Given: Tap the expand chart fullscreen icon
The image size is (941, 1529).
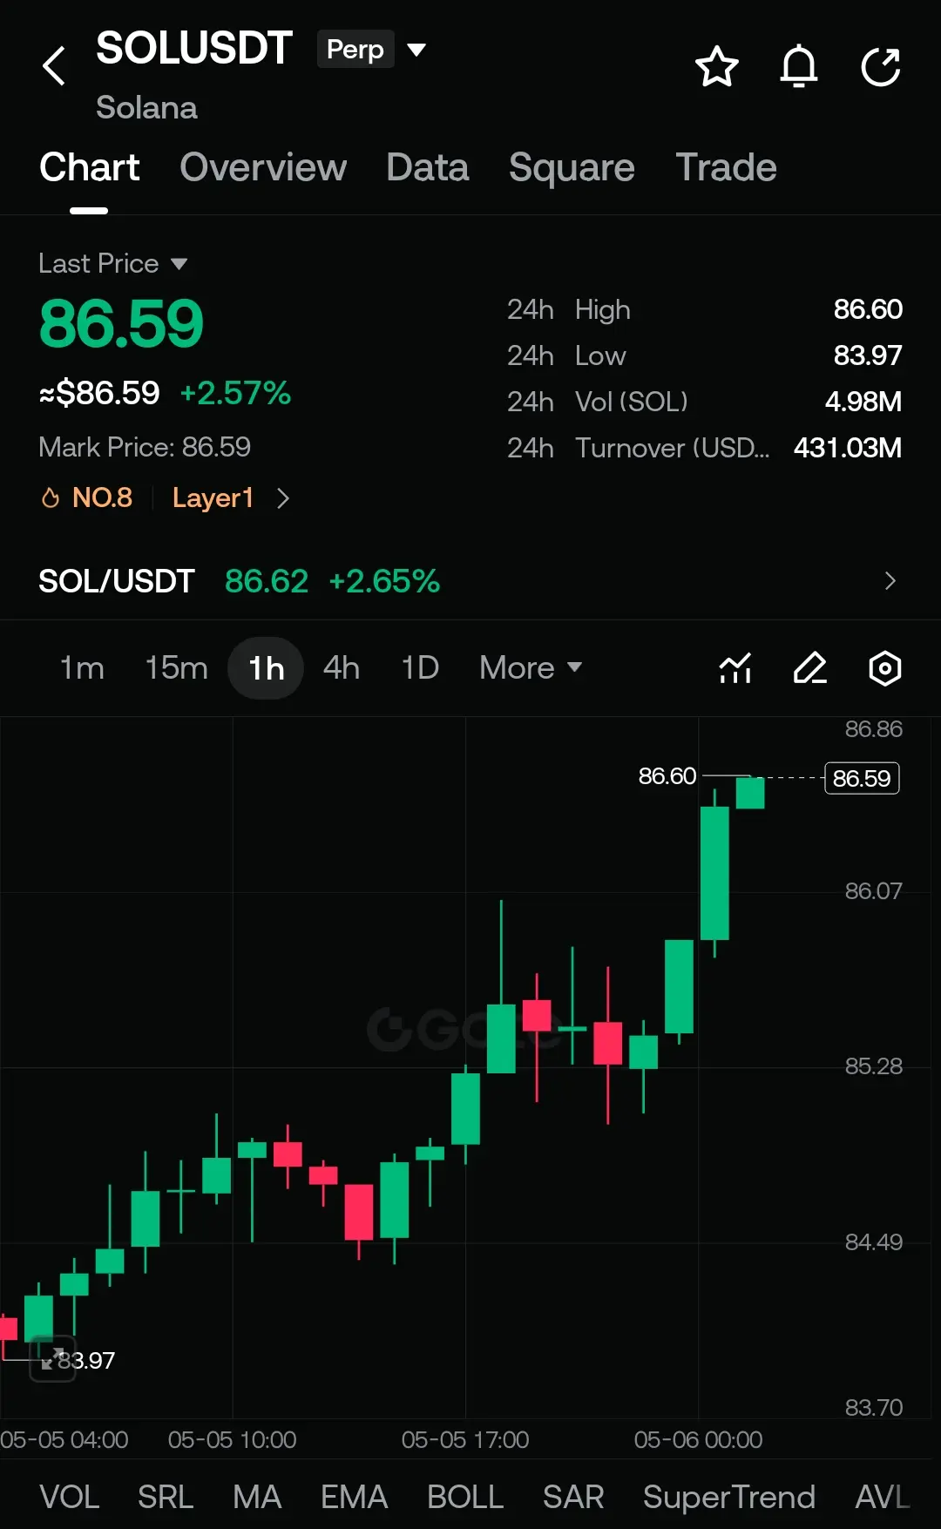Looking at the screenshot, I should [x=52, y=1359].
